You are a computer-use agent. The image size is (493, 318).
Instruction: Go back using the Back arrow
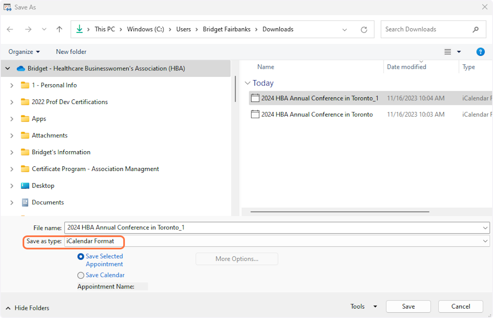(x=10, y=29)
